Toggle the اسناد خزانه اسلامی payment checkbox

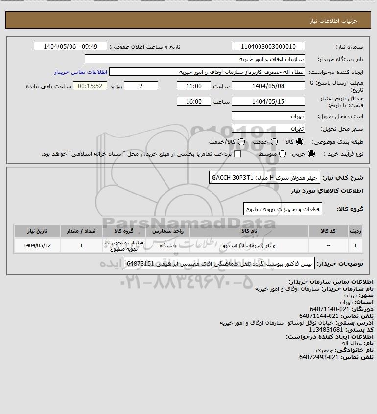[237, 154]
